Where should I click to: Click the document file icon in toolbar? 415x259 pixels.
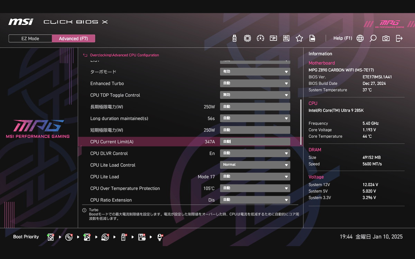pyautogui.click(x=312, y=38)
